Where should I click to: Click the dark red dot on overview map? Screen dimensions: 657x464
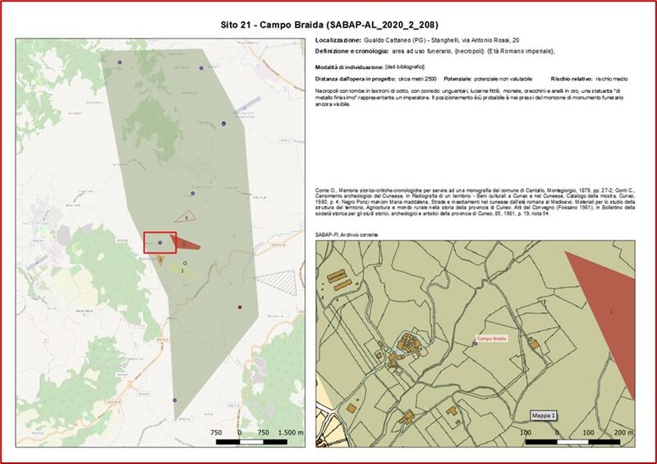tap(240, 307)
